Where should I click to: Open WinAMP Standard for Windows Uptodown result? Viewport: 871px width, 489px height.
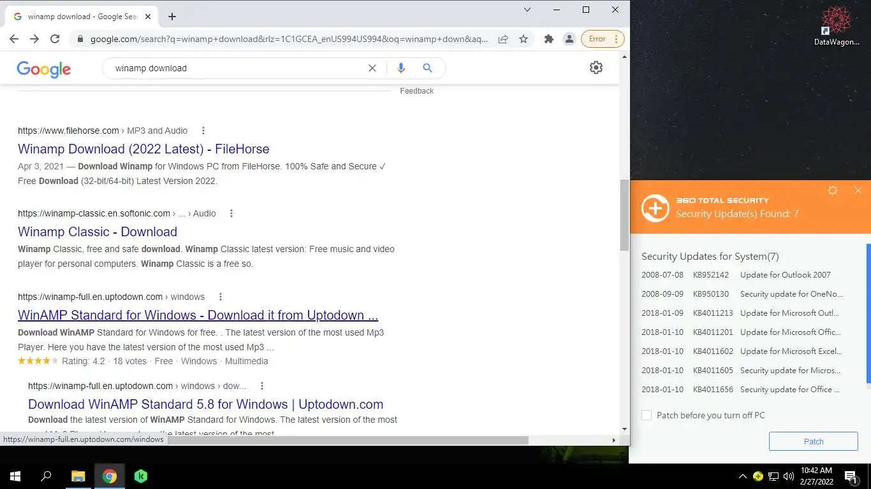[x=198, y=315]
